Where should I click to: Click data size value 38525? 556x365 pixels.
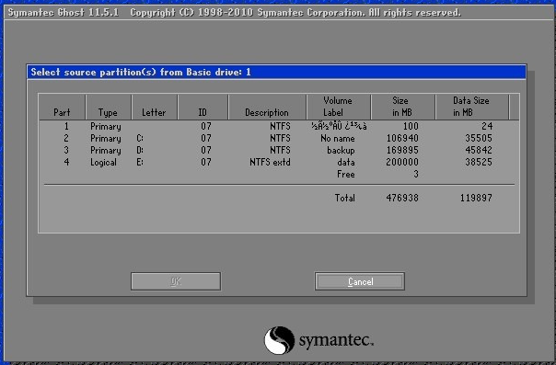[x=479, y=162]
